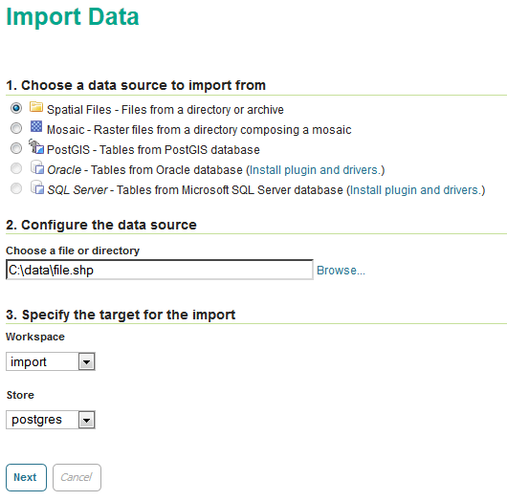Open the Workspace dropdown arrow
This screenshot has height=501, width=507.
87,361
